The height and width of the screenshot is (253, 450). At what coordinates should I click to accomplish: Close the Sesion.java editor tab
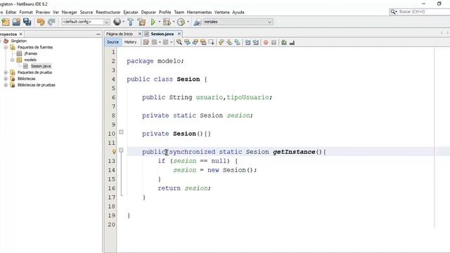(179, 34)
